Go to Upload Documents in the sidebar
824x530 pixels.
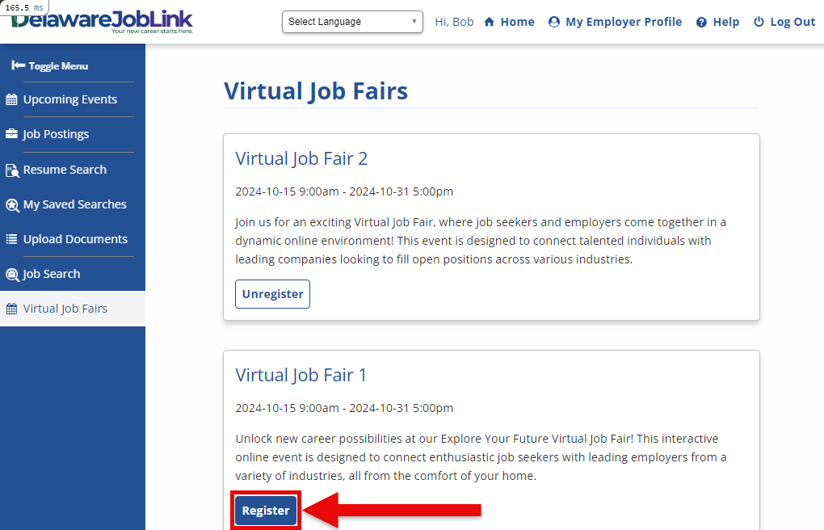(75, 239)
